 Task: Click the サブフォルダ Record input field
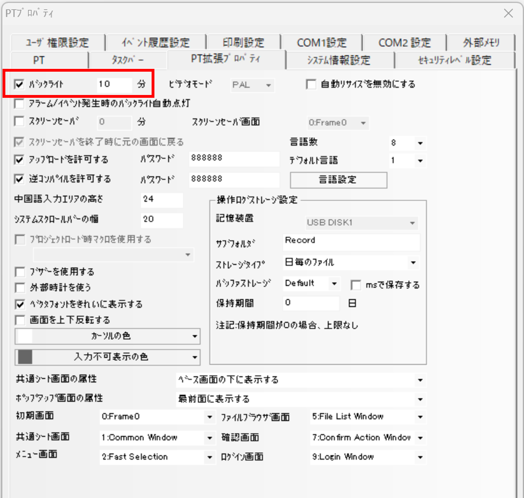[x=351, y=242]
